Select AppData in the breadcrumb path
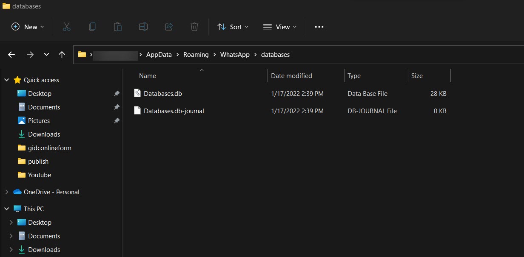This screenshot has height=257, width=524. click(x=159, y=55)
